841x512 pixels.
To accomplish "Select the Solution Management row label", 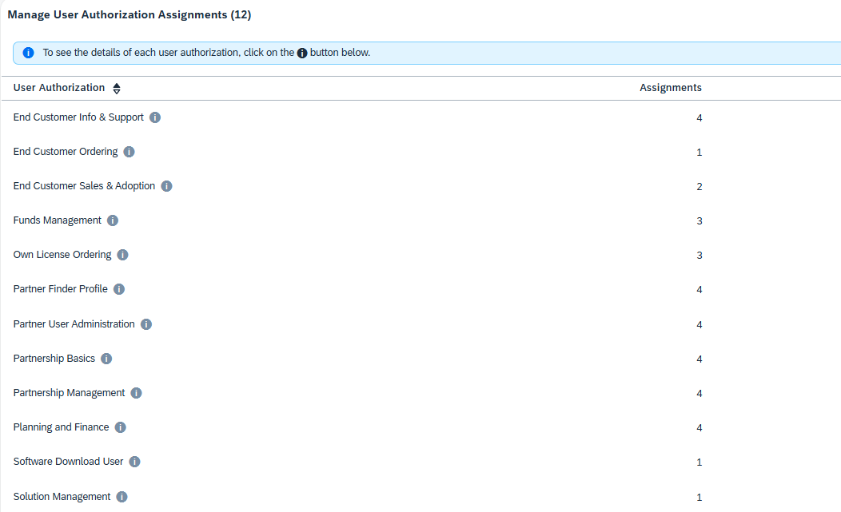I will coord(62,497).
